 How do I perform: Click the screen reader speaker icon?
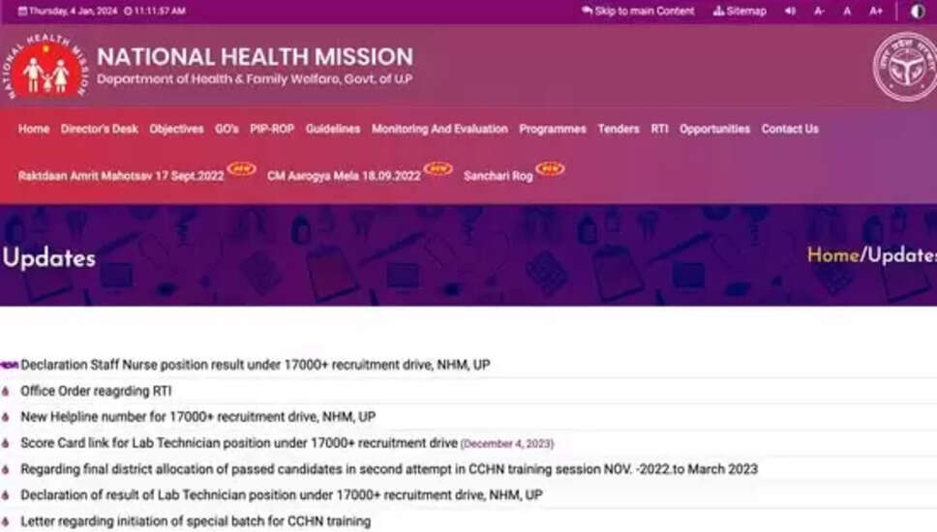click(x=790, y=12)
